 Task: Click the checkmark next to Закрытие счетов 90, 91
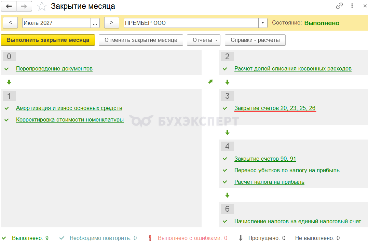point(225,159)
